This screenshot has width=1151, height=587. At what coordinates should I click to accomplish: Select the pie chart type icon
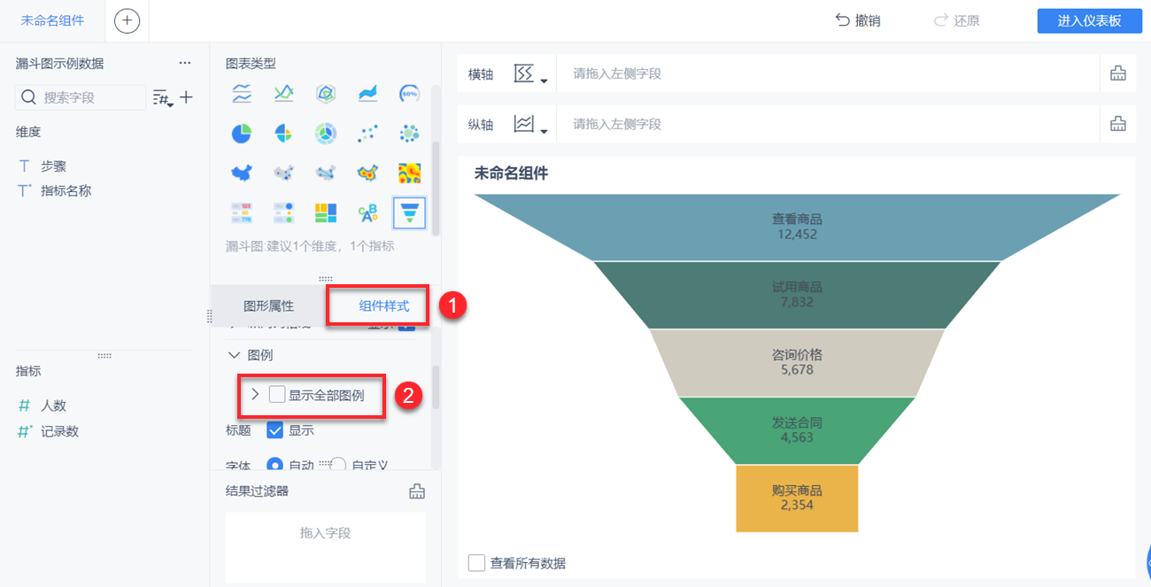click(242, 134)
